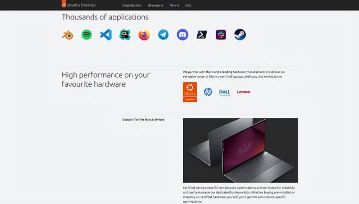Open the Organizations menu item
The height and width of the screenshot is (204, 359).
(132, 5)
